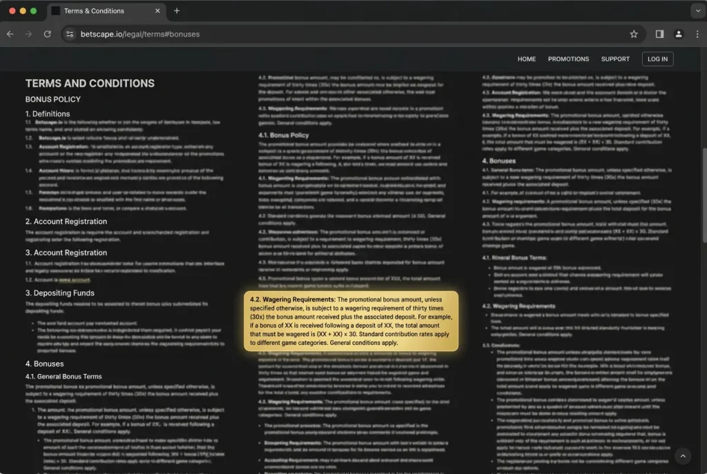
Task: Go back to the previous page
Action: [x=10, y=34]
